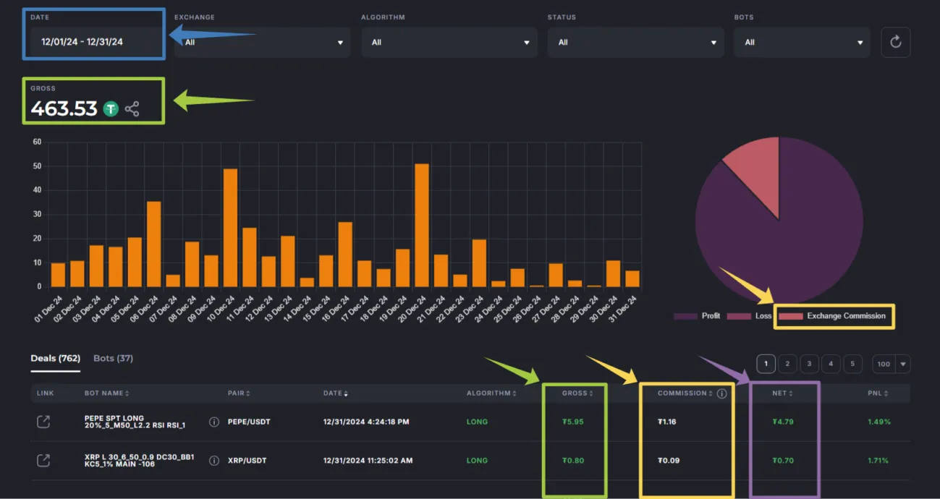Click the refresh icon beside Bots filter
Viewport: 940px width, 499px height.
coord(895,42)
